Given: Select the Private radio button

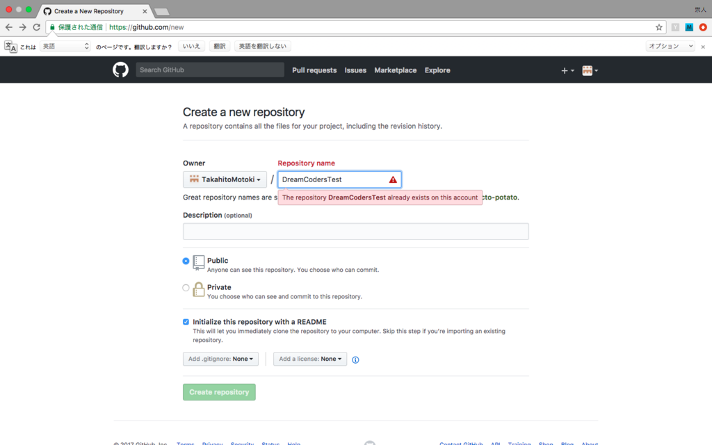Looking at the screenshot, I should tap(186, 288).
